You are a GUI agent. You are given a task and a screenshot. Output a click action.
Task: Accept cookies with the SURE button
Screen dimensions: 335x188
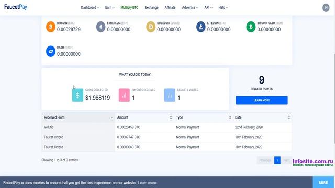pyautogui.click(x=323, y=182)
